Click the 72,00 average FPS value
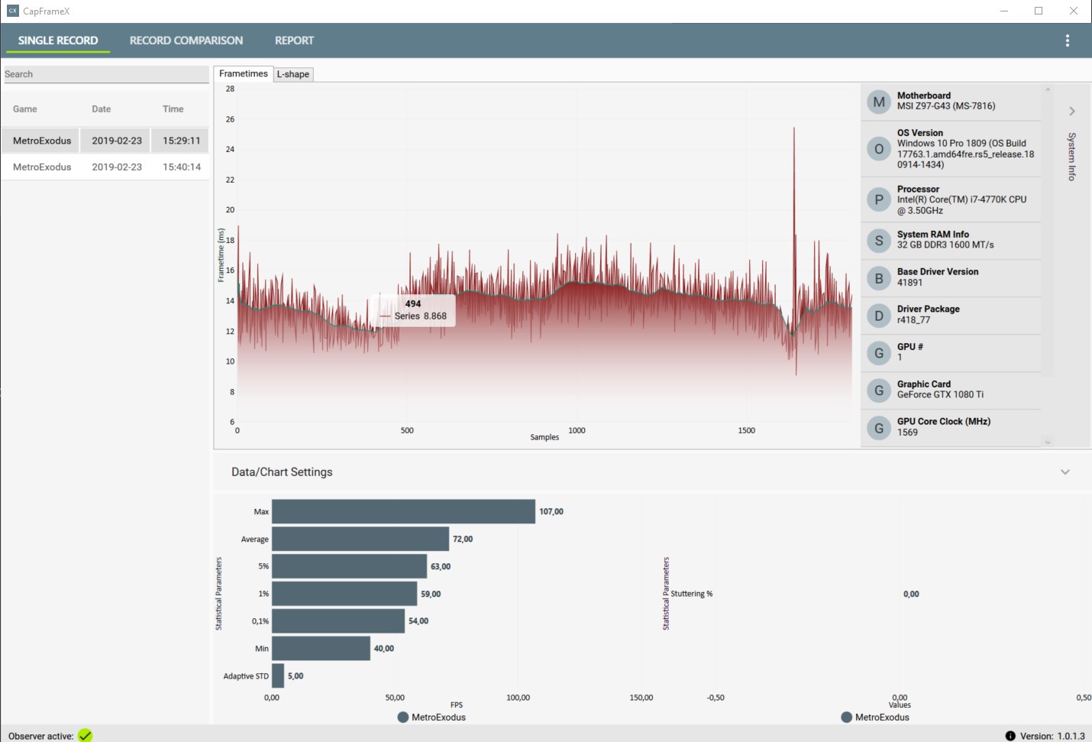Viewport: 1092px width, 742px height. (x=463, y=539)
